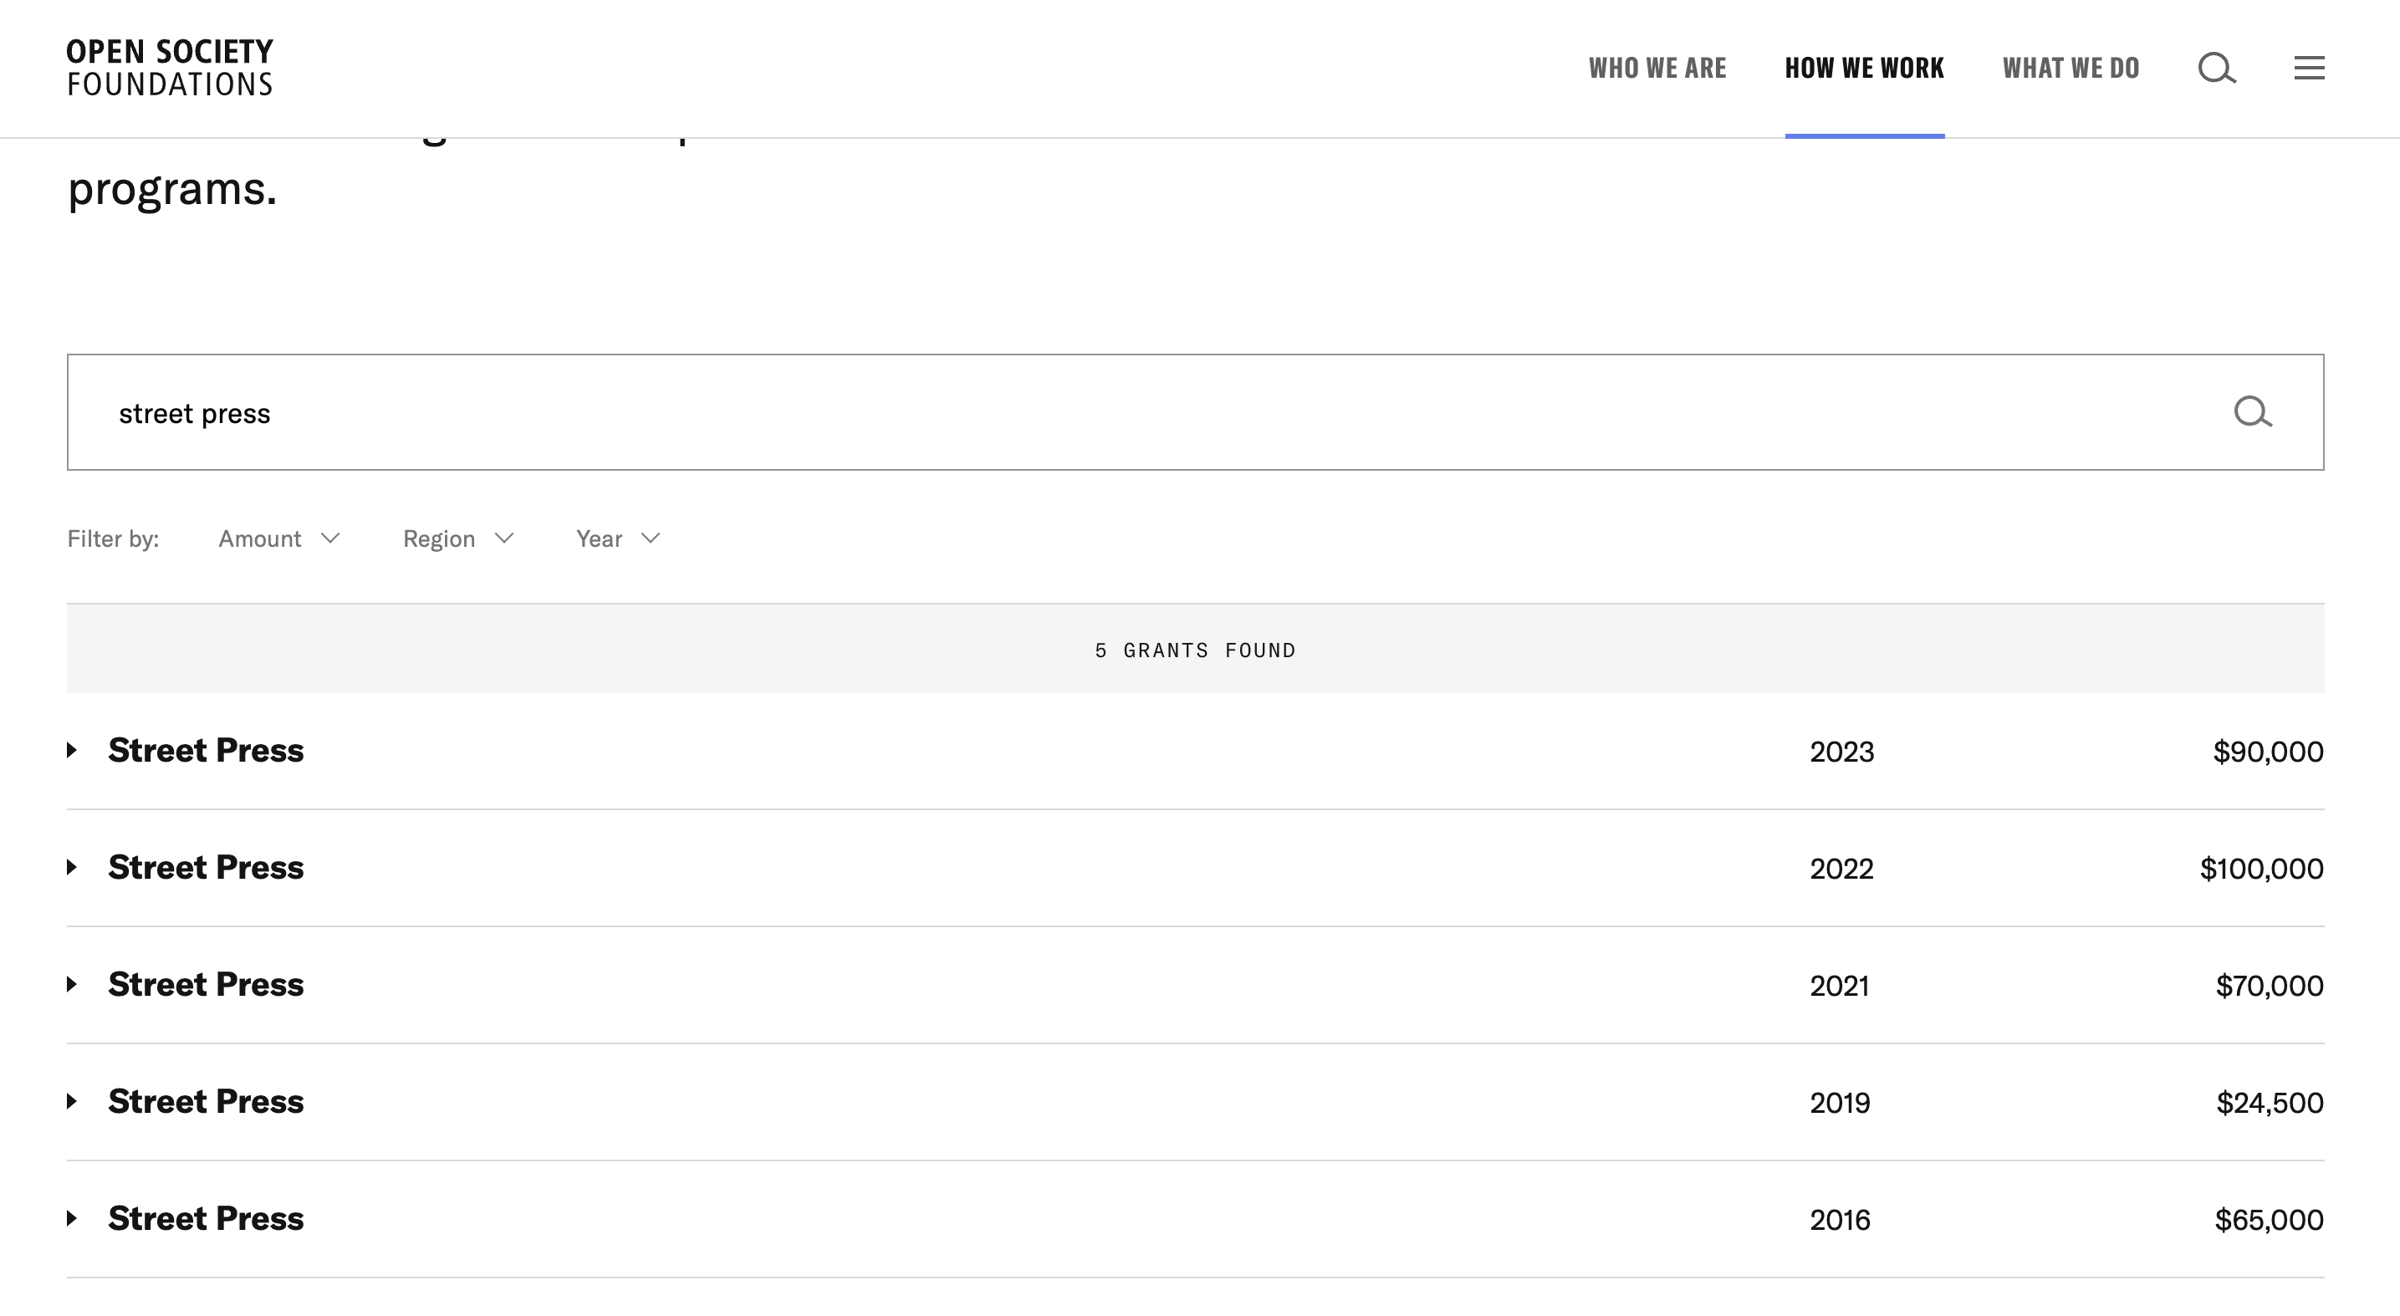Open the What We Do menu
2400x1316 pixels.
click(x=2071, y=68)
